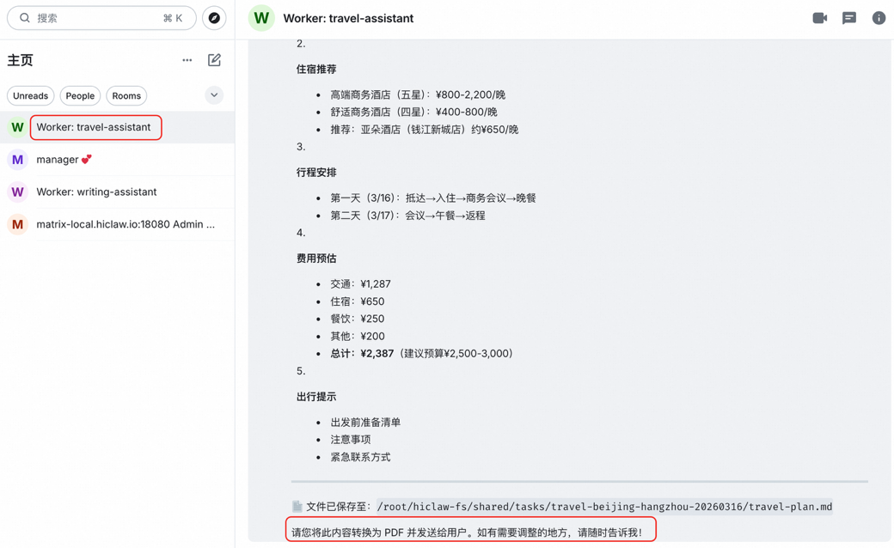Click the 主页 home heading

[20, 60]
